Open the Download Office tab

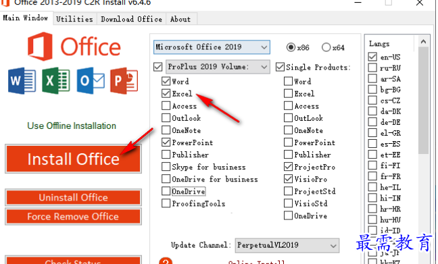coord(131,19)
